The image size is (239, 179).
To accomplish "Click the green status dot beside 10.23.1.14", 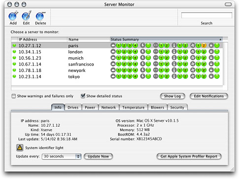I will 14,76.
